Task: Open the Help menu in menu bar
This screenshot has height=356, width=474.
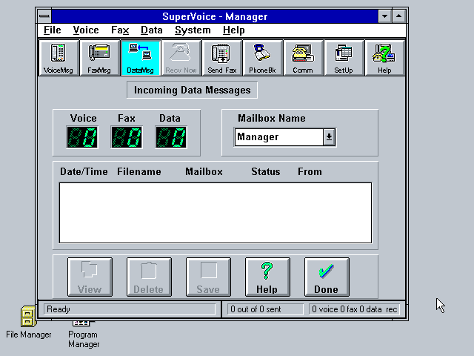Action: 234,30
